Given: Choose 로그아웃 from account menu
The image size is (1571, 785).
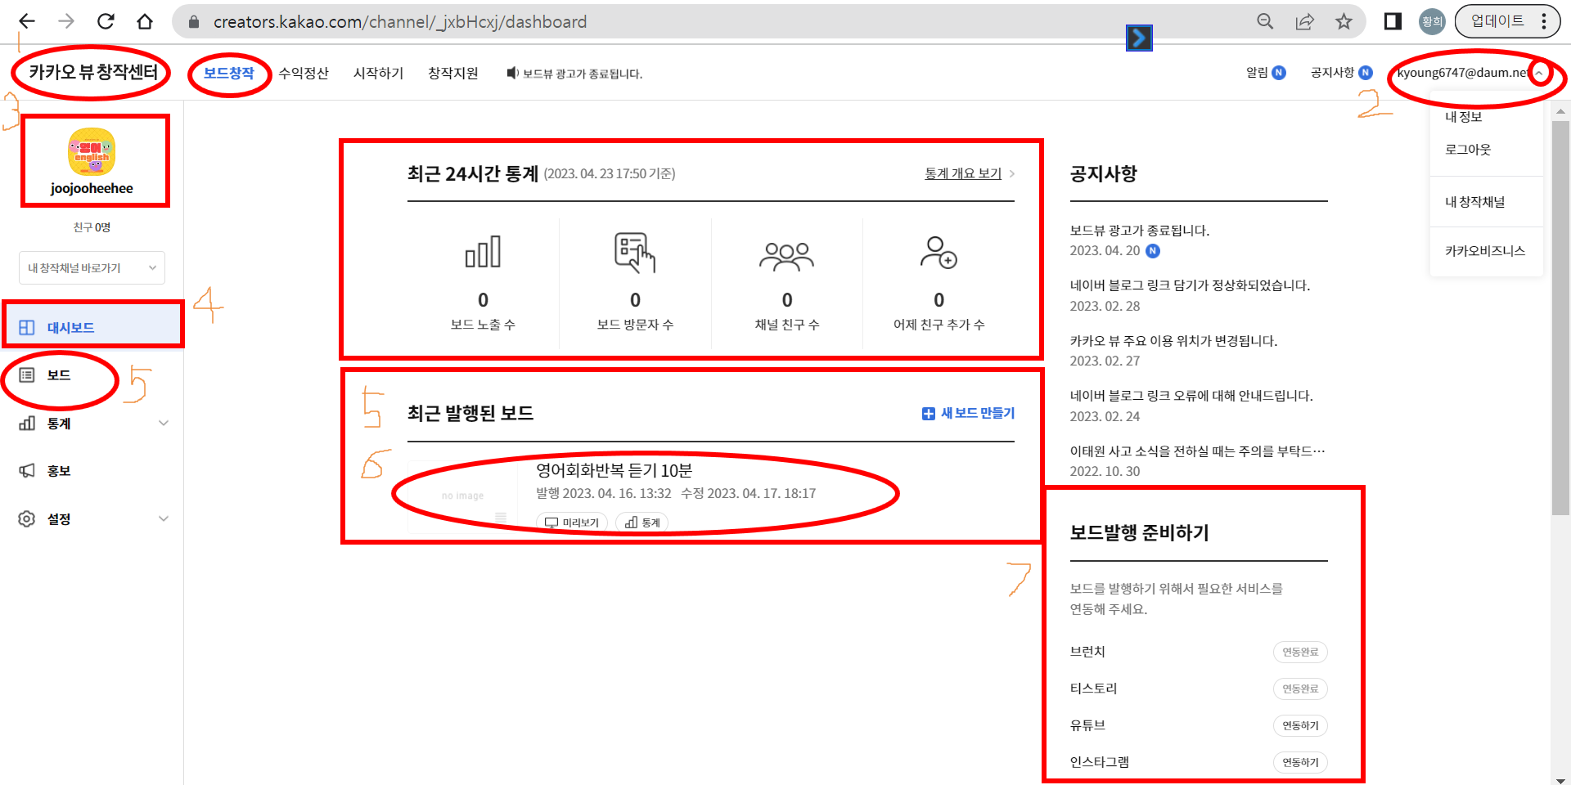Looking at the screenshot, I should [1468, 150].
